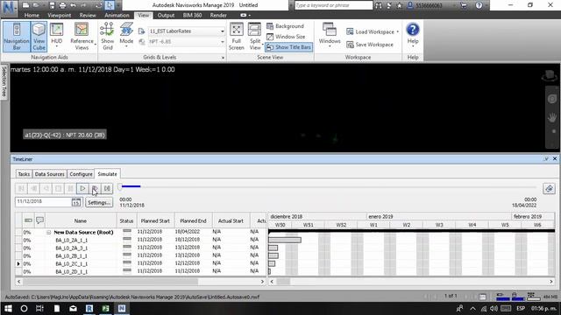Open the Windows dropdown
The width and height of the screenshot is (561, 315).
tap(330, 35)
